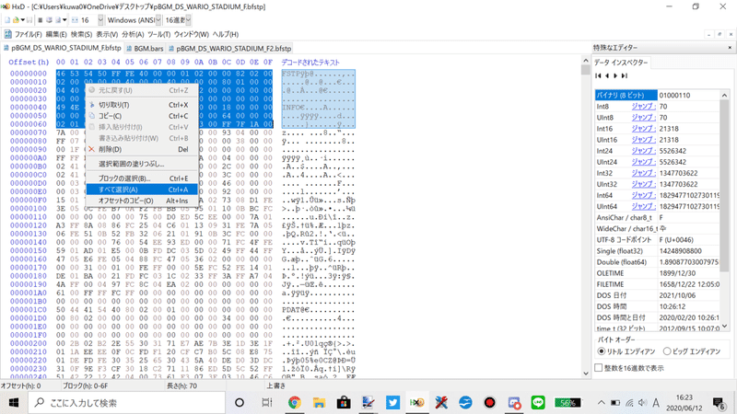The width and height of the screenshot is (737, 414).
Task: Choose コピー(C) in the context menu
Action: pos(142,116)
